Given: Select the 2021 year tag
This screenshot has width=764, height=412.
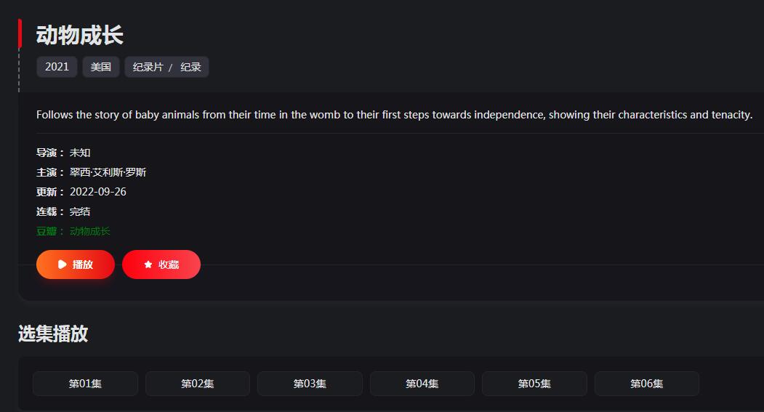Looking at the screenshot, I should pos(57,67).
